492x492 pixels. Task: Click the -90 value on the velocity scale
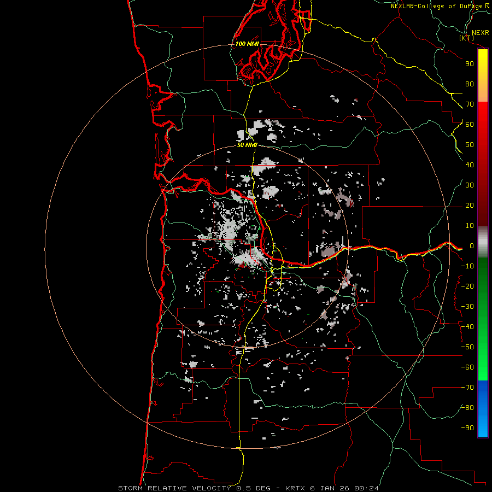(467, 428)
